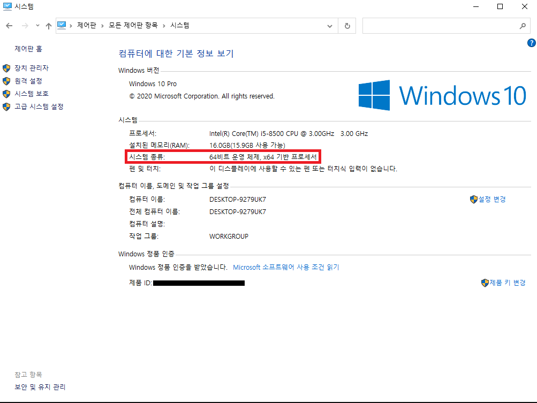Click 제품 키 변경 link

[x=508, y=283]
